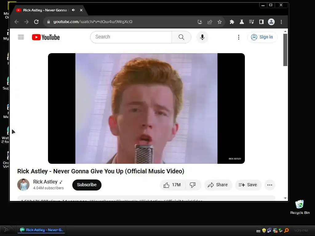The width and height of the screenshot is (315, 236).
Task: Dislike the video with thumbs down
Action: [x=193, y=185]
